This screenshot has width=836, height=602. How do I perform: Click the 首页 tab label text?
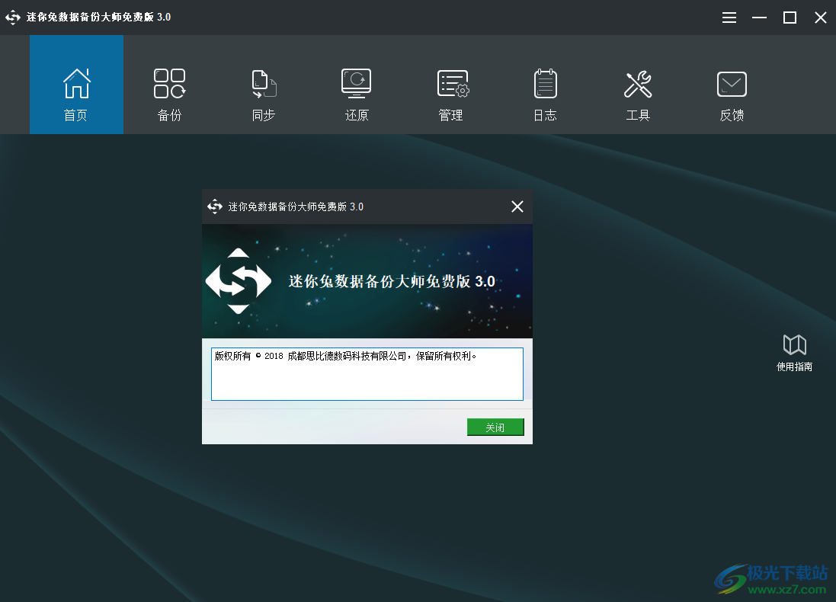pos(76,116)
